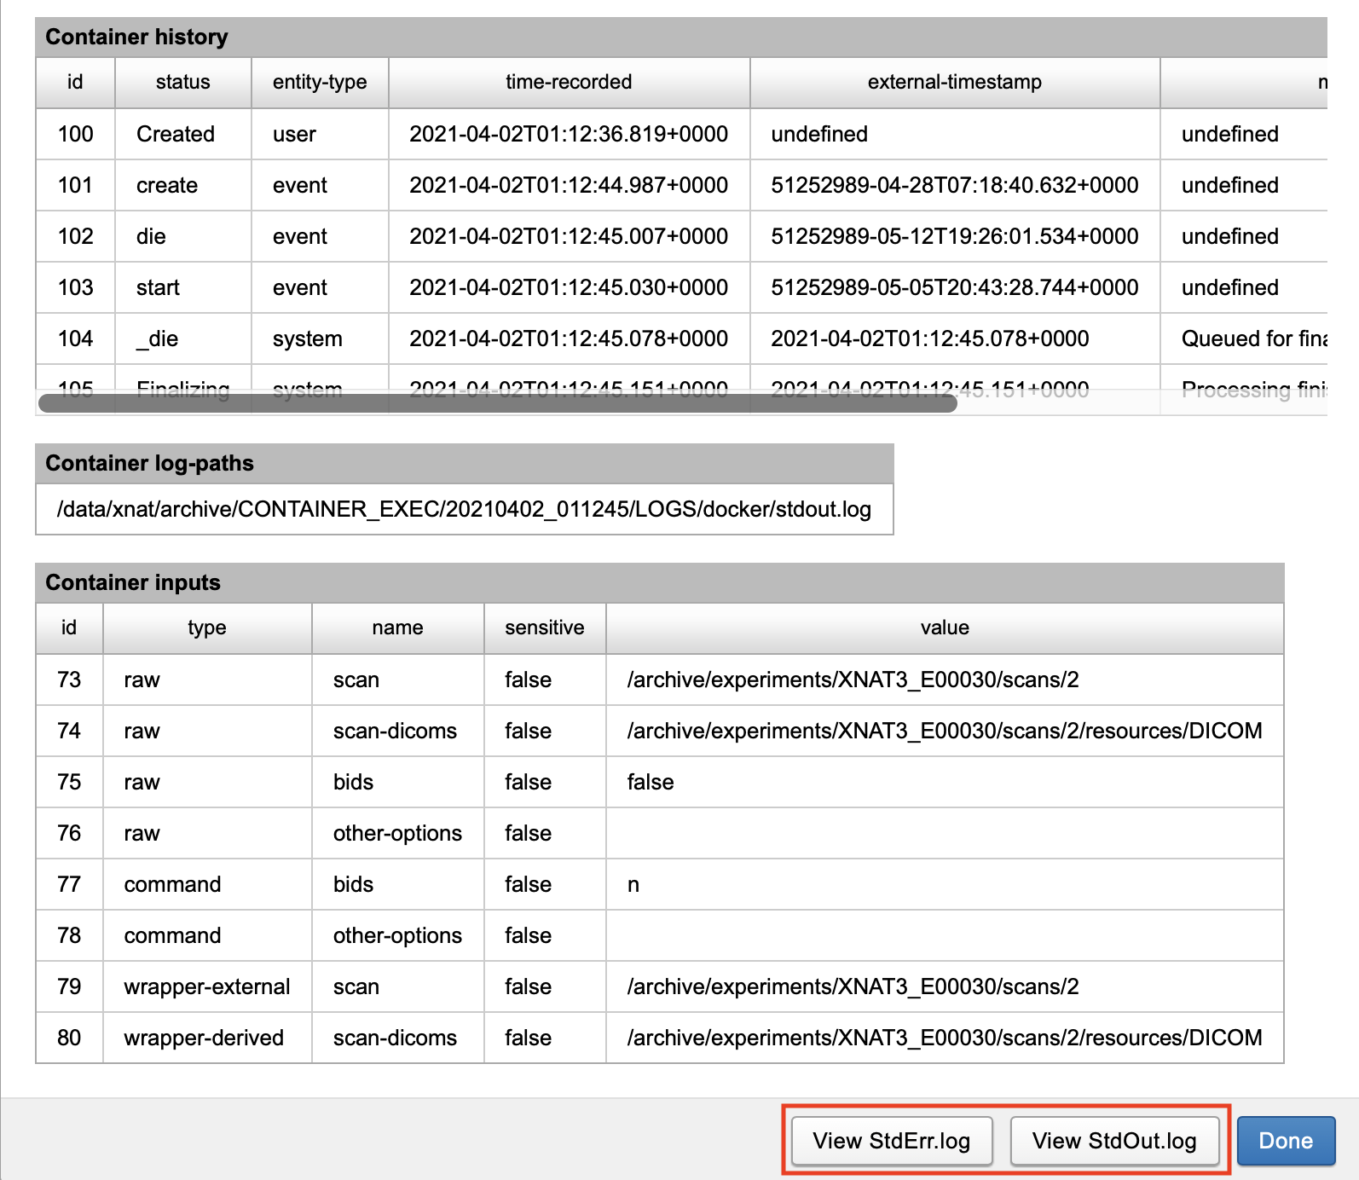Click the wrapper-derived type cell
This screenshot has height=1180, width=1359.
click(204, 1038)
